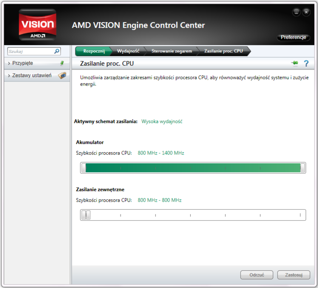This screenshot has width=318, height=288.
Task: Go to the Rozpocznij breadcrumb
Action: [x=94, y=51]
